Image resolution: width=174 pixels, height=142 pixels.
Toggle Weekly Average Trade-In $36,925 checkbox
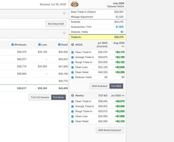click(x=72, y=106)
